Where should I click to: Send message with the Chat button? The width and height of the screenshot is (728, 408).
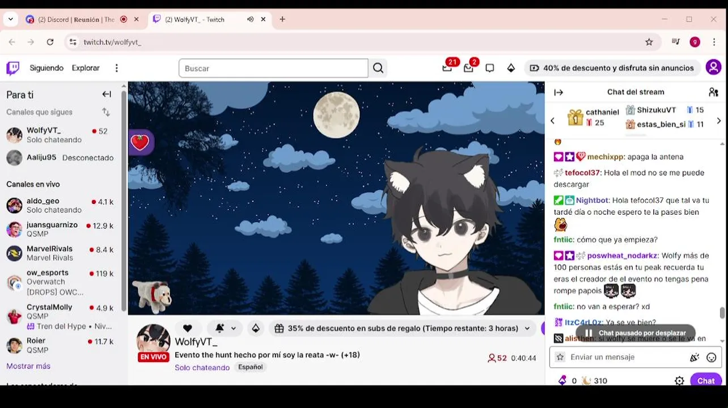(x=706, y=381)
